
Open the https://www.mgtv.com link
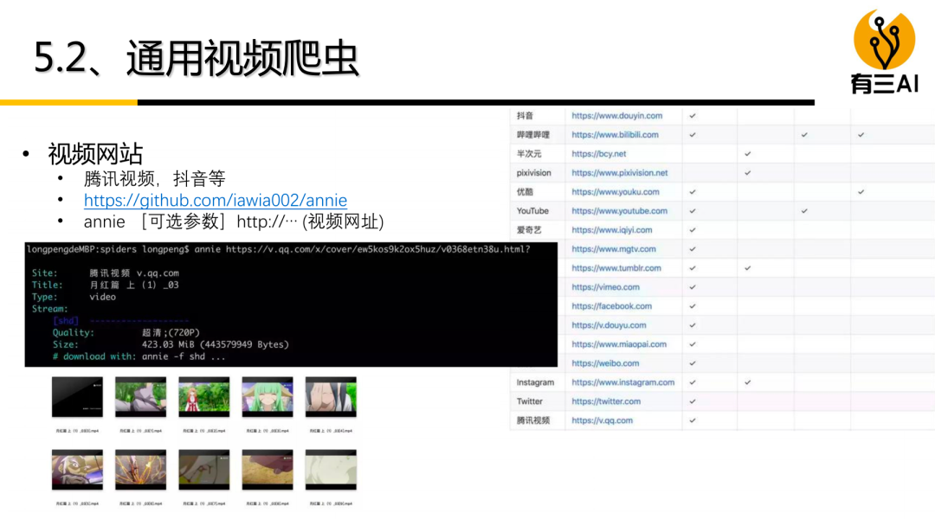pos(614,249)
